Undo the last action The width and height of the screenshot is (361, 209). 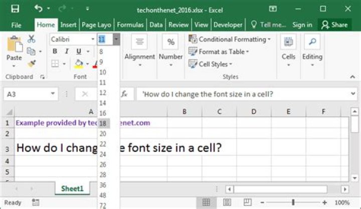(39, 8)
